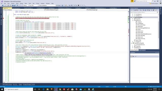Open File Explorer from the taskbar
This screenshot has width=162, height=91.
[48, 89]
